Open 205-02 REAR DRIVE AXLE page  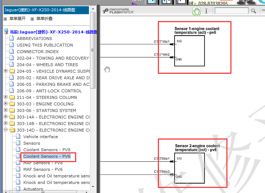(x=53, y=78)
